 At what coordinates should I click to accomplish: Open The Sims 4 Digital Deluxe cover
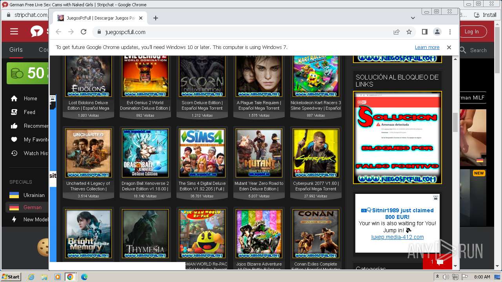[202, 153]
